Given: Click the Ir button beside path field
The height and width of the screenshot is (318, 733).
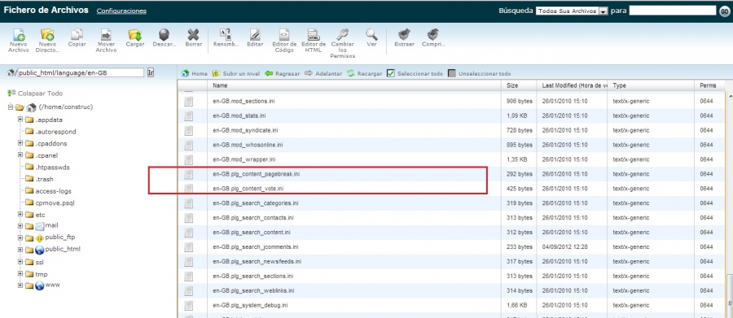Looking at the screenshot, I should [x=151, y=73].
